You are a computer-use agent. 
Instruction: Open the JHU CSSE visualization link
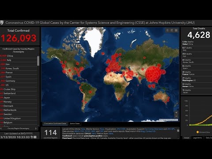point(121,129)
